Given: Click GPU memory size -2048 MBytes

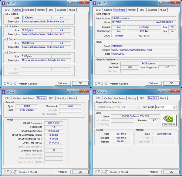Looking at the screenshot, I should pos(164,134).
